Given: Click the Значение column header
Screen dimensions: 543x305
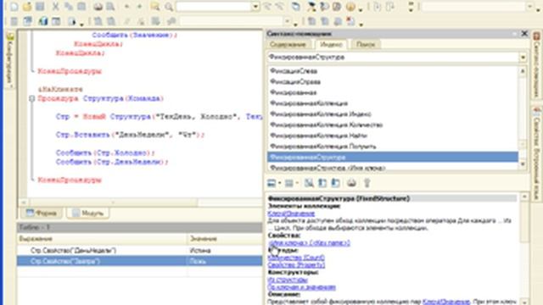Looking at the screenshot, I should 225,239.
